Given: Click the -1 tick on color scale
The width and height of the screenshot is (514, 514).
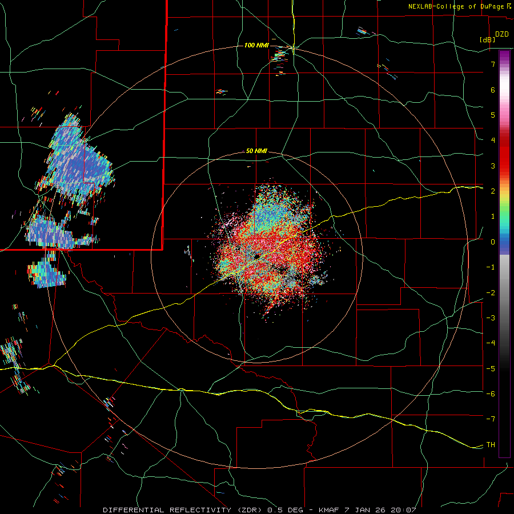Looking at the screenshot, I should pos(491,267).
